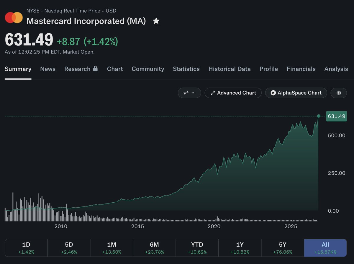354x264 pixels.
Task: Click the Mastercard logo icon
Action: 14,17
